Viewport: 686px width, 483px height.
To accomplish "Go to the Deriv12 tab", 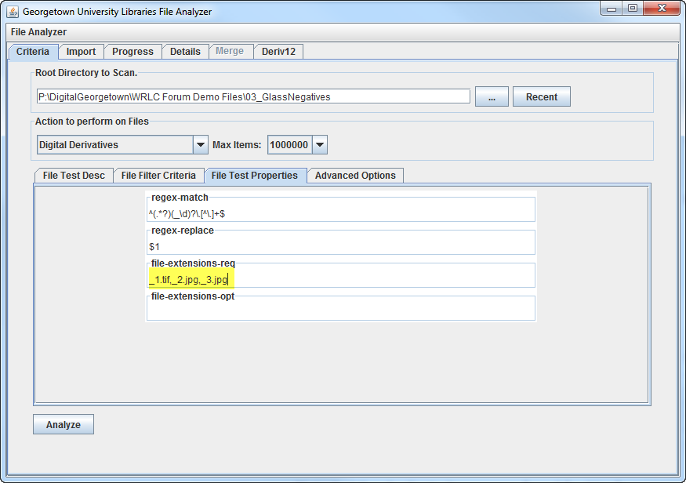I will tap(278, 52).
